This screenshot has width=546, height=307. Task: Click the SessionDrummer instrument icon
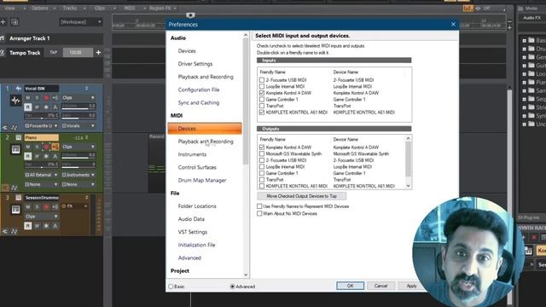click(x=15, y=210)
